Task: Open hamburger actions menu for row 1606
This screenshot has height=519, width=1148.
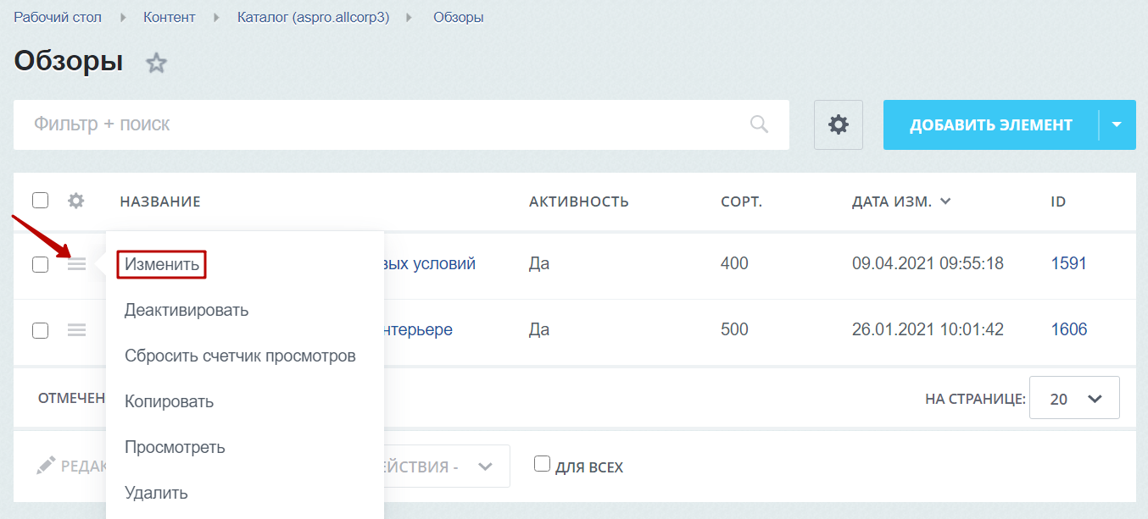Action: pos(76,330)
